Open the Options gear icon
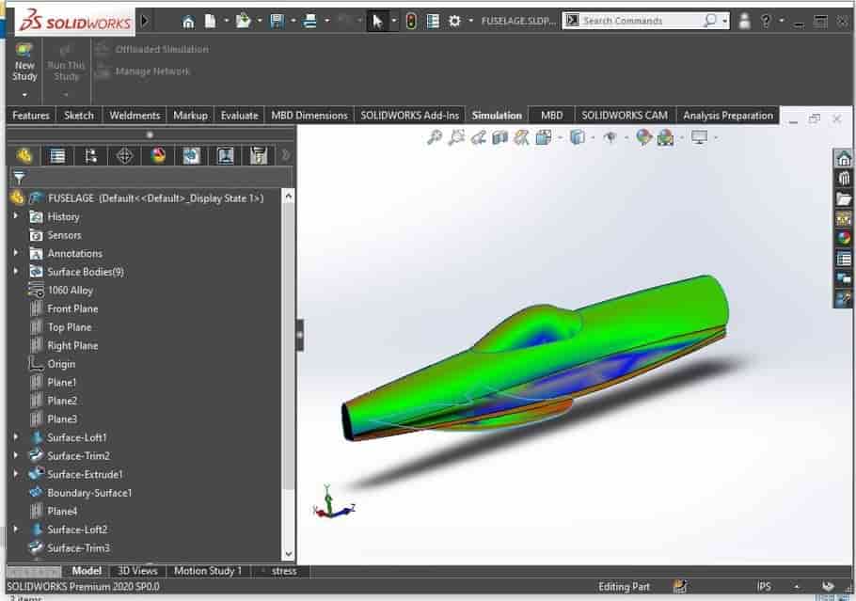This screenshot has width=856, height=601. (x=454, y=20)
